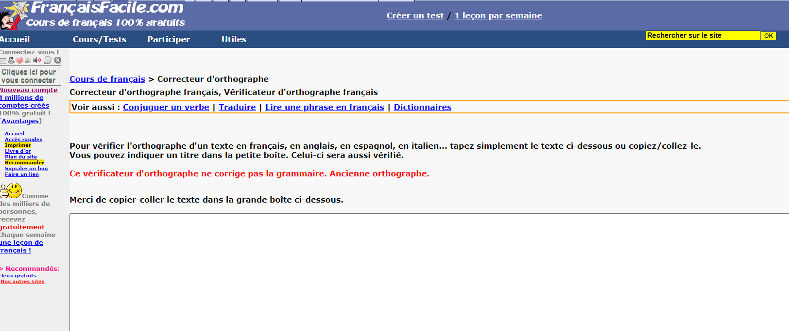Click 'Faire un lien' link
The height and width of the screenshot is (331, 789).
coord(22,174)
